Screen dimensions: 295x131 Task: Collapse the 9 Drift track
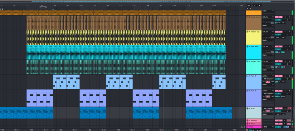tap(247, 108)
